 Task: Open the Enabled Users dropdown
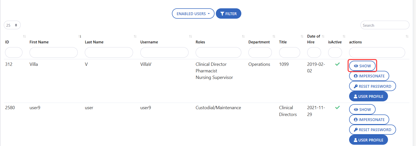coord(193,14)
